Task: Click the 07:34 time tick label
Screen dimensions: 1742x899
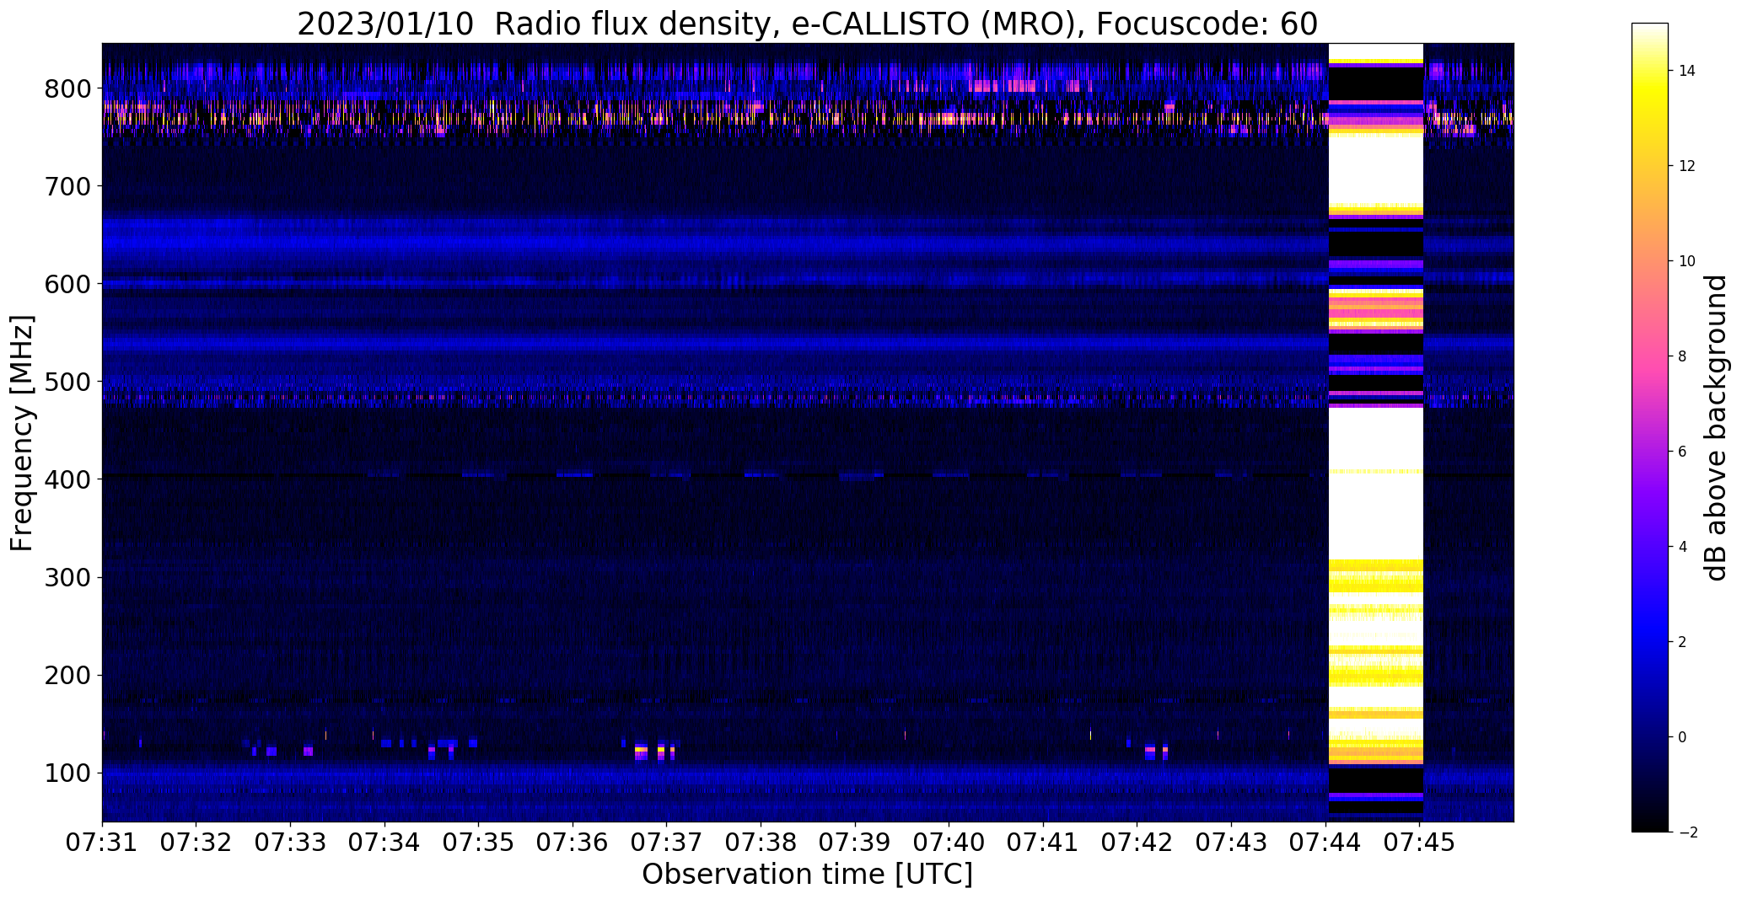Action: point(384,842)
